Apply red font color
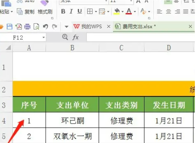The width and height of the screenshot is (196, 143). [129, 11]
